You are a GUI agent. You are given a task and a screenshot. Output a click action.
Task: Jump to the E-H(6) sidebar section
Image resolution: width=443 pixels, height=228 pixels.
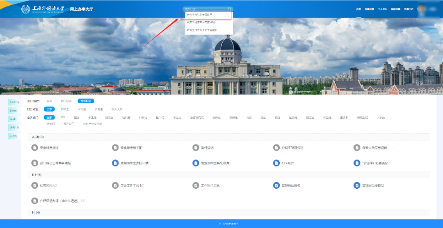tap(14, 111)
